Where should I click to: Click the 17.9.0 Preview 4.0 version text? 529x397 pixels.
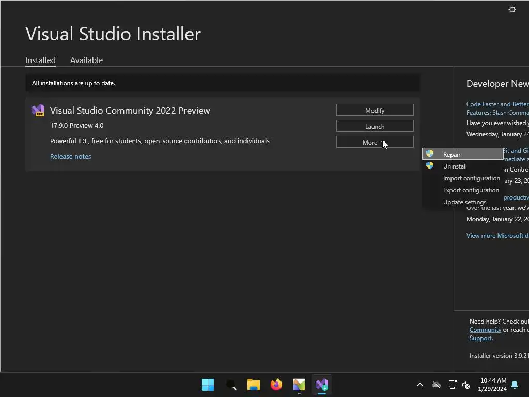point(77,125)
